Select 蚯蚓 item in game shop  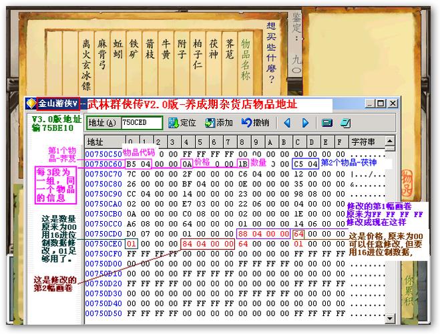click(x=118, y=49)
